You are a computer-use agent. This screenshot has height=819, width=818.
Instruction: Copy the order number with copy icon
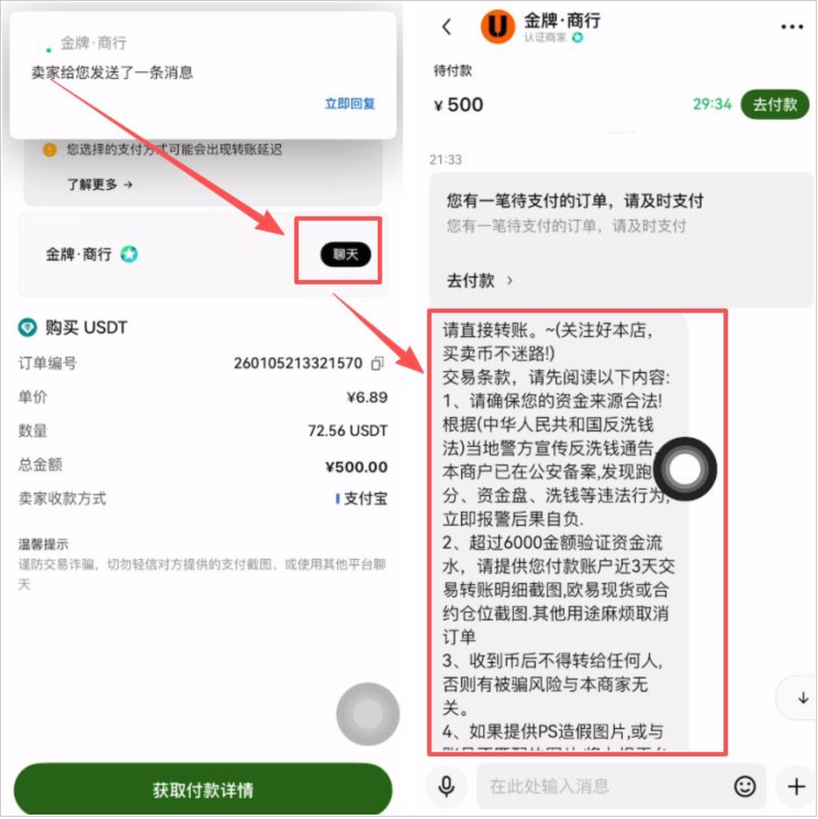[377, 363]
